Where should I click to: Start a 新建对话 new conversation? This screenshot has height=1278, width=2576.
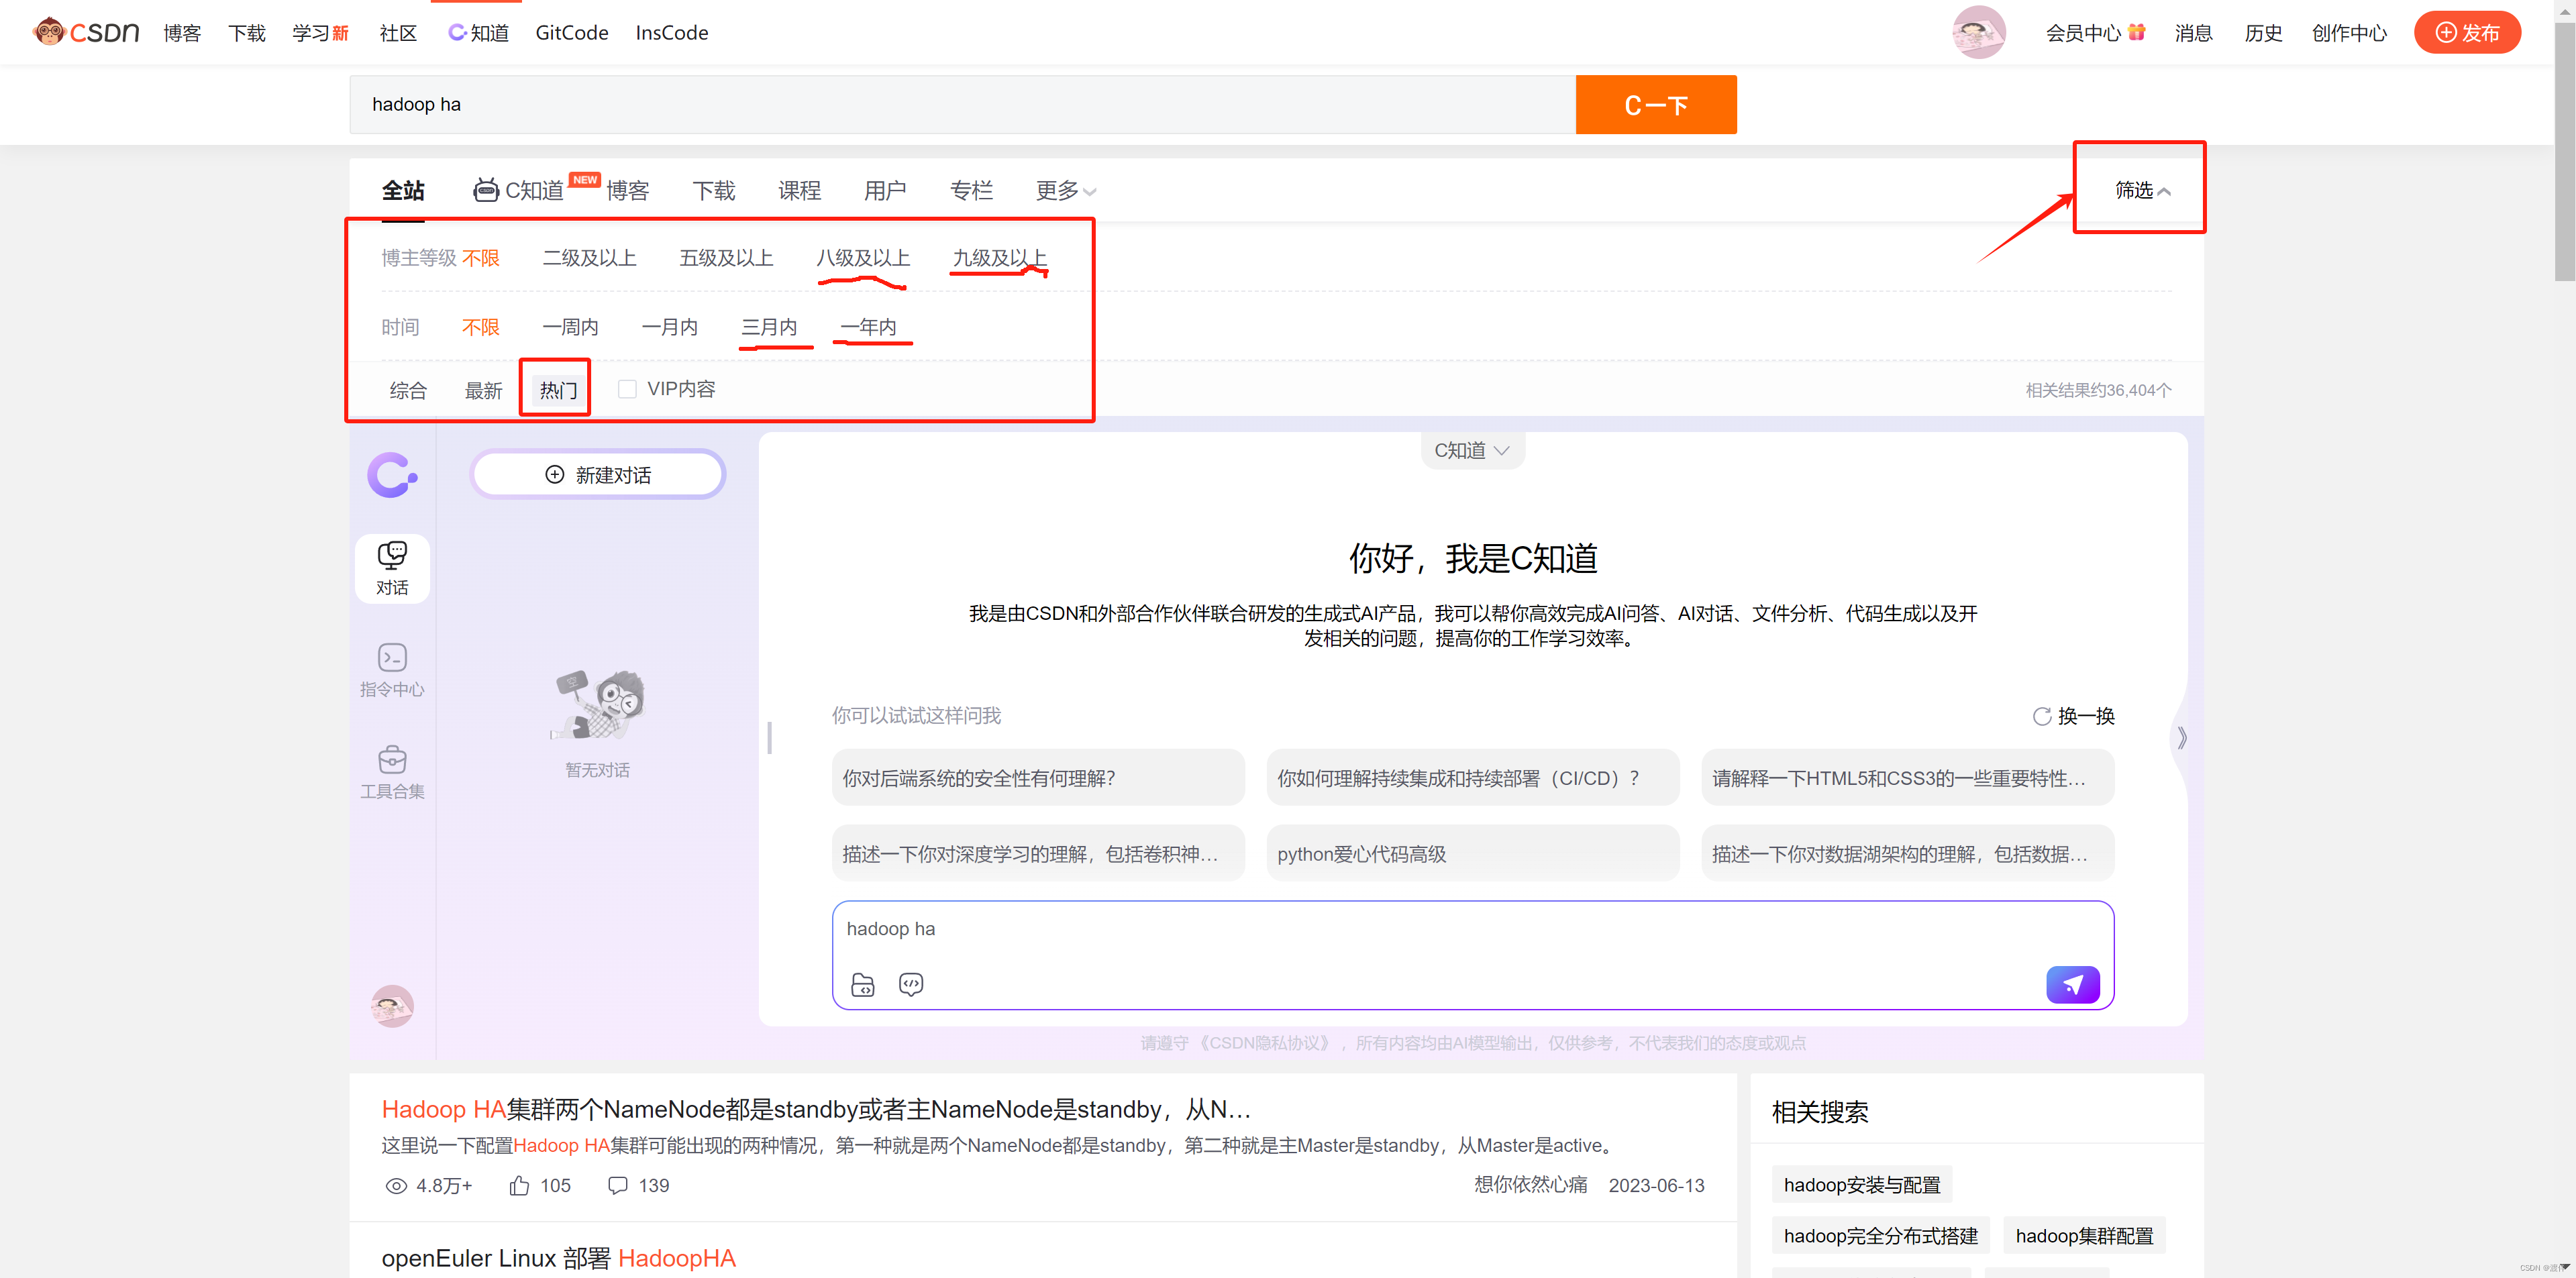(x=598, y=474)
